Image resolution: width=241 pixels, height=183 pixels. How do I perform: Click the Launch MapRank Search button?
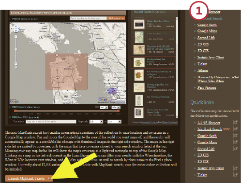(29, 178)
